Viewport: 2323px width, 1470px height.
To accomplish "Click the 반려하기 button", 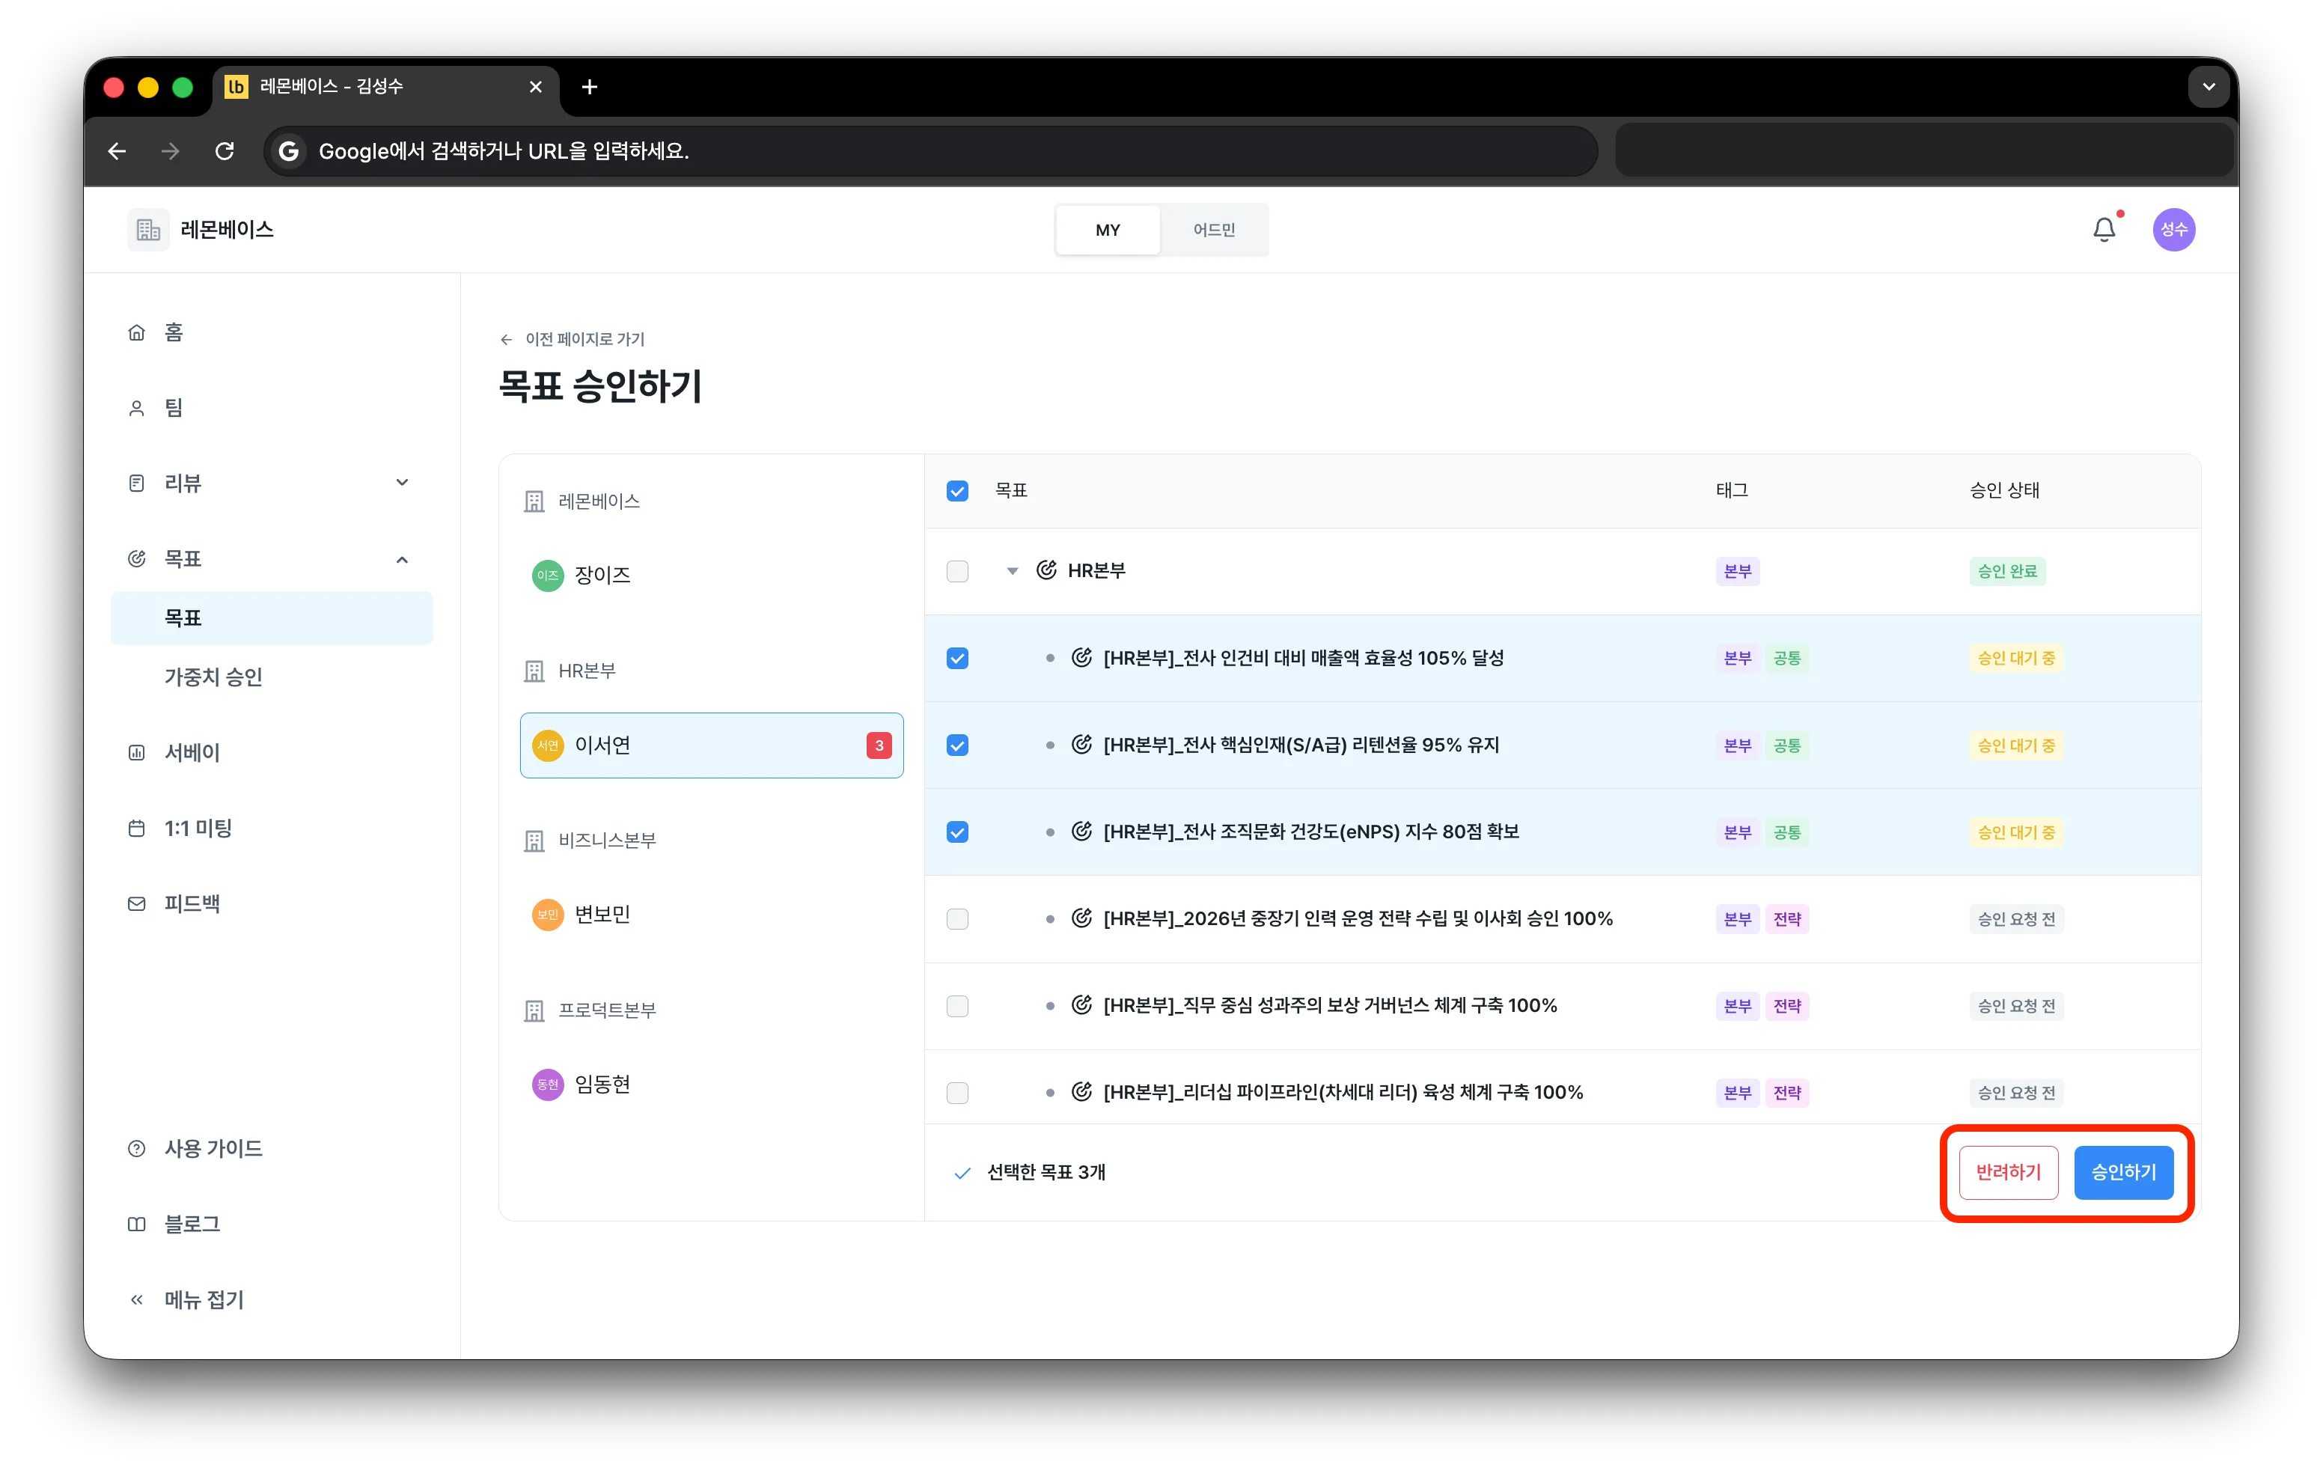I will tap(2007, 1172).
